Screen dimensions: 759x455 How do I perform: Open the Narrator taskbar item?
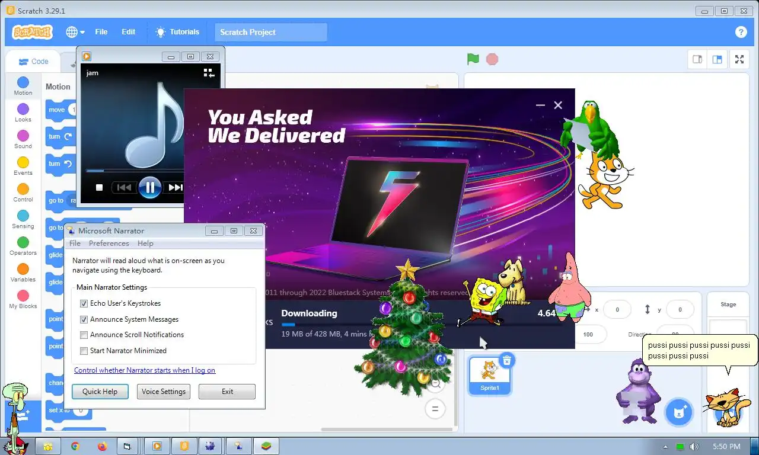click(x=239, y=446)
